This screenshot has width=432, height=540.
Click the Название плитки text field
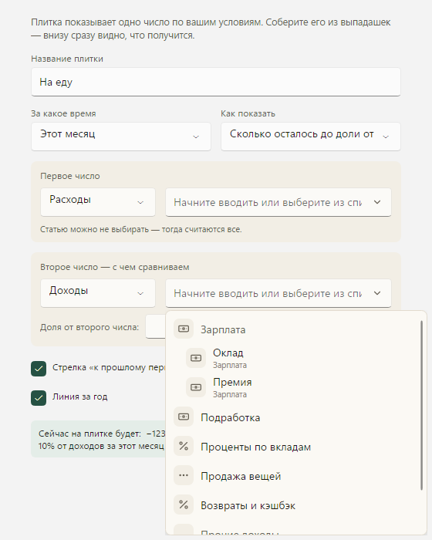216,82
